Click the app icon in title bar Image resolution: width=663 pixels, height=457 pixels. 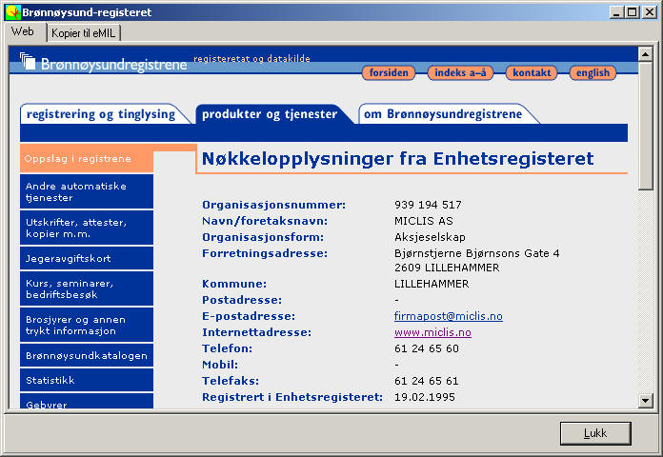coord(12,12)
